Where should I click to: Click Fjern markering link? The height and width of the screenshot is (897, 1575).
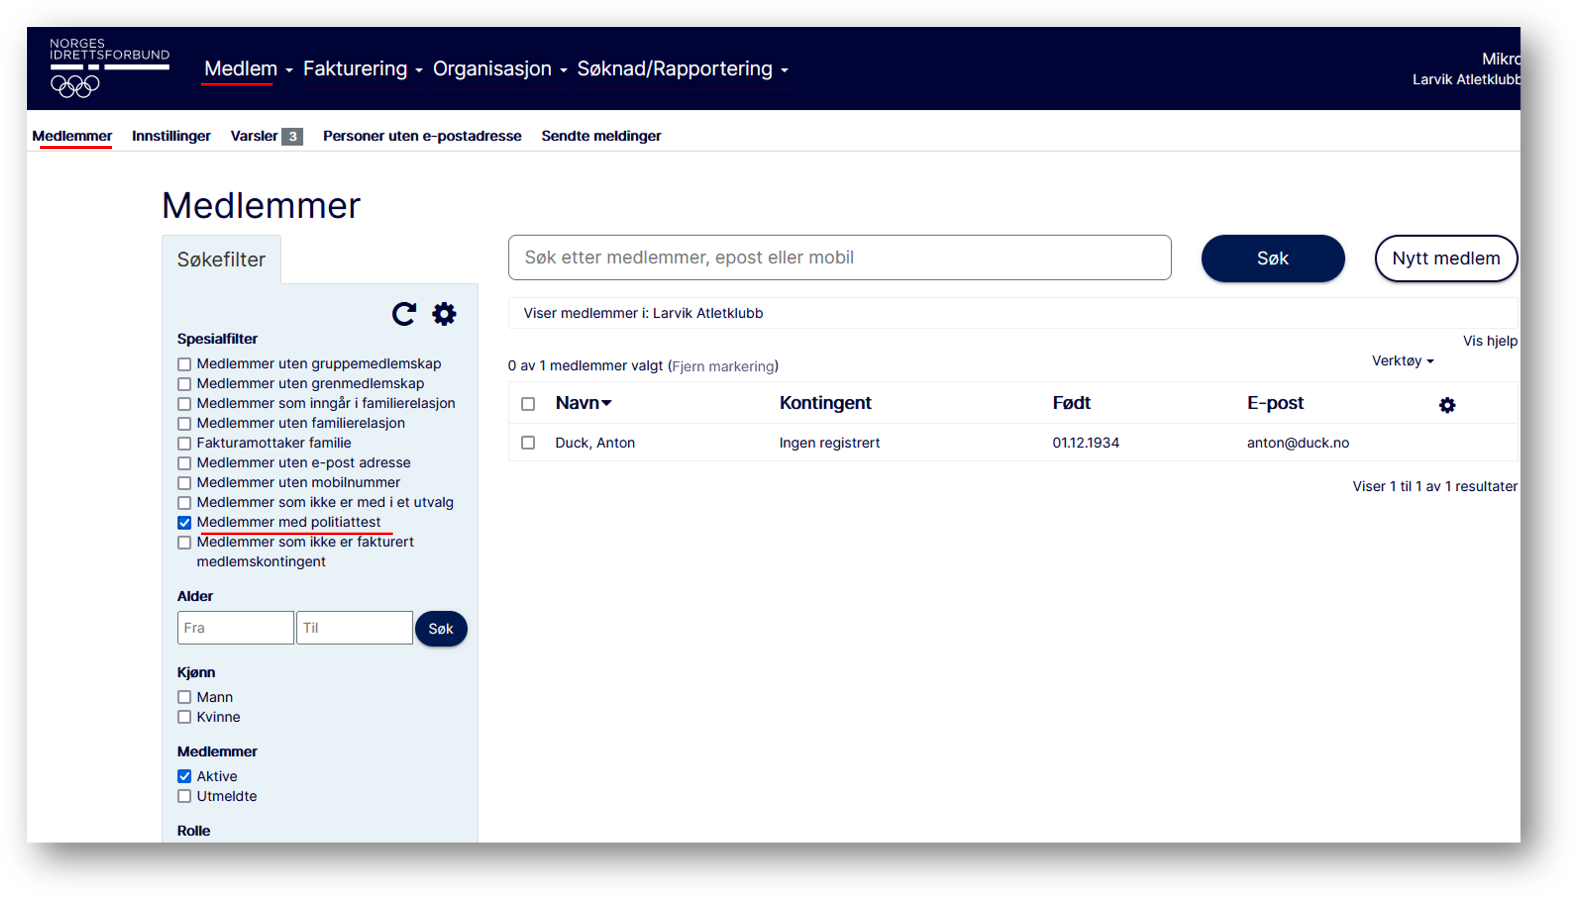723,366
